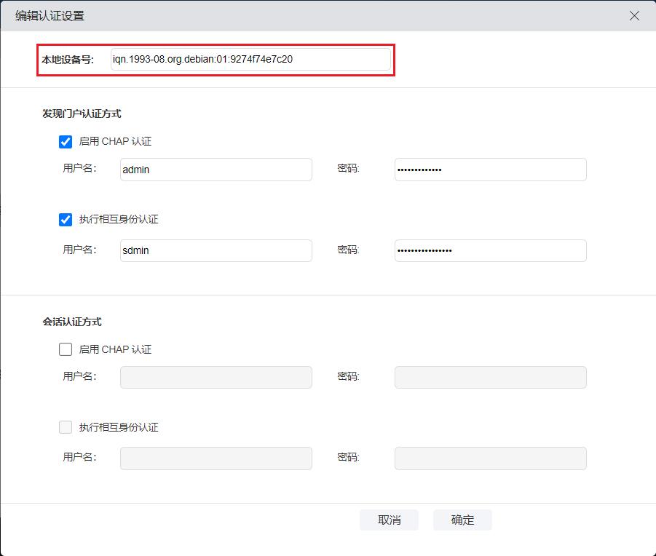Viewport: 656px width, 556px height.
Task: Click session CHAP 用户名 empty field
Action: 216,377
